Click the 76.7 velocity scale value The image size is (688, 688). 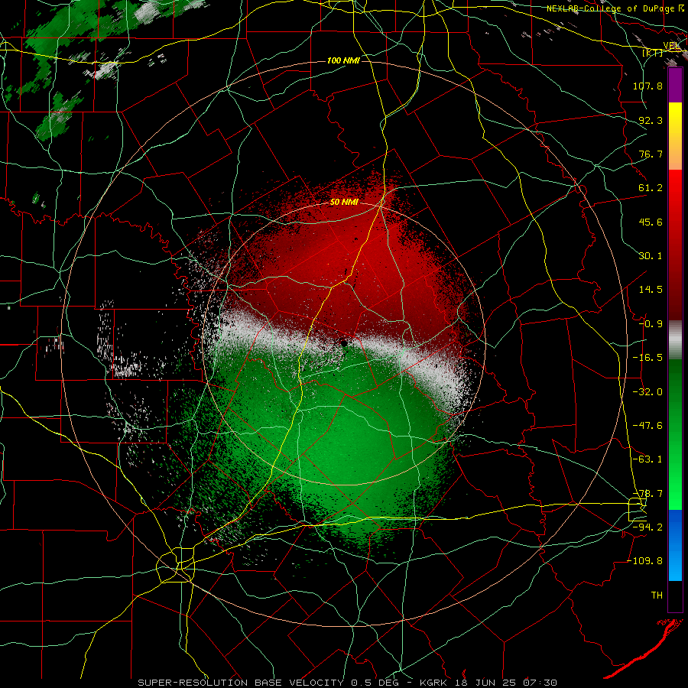click(651, 154)
